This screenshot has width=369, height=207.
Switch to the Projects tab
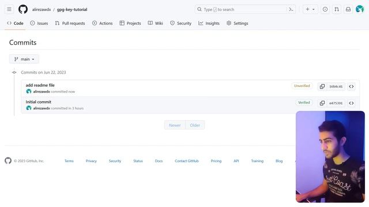point(130,23)
